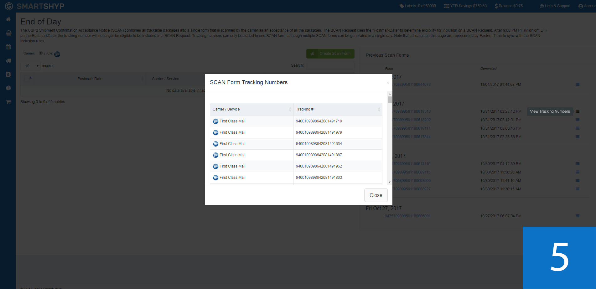Open the pie chart reports icon

click(x=8, y=88)
